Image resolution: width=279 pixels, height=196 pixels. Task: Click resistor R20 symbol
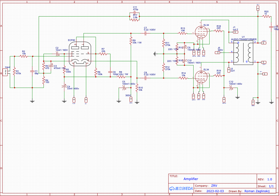266,16
